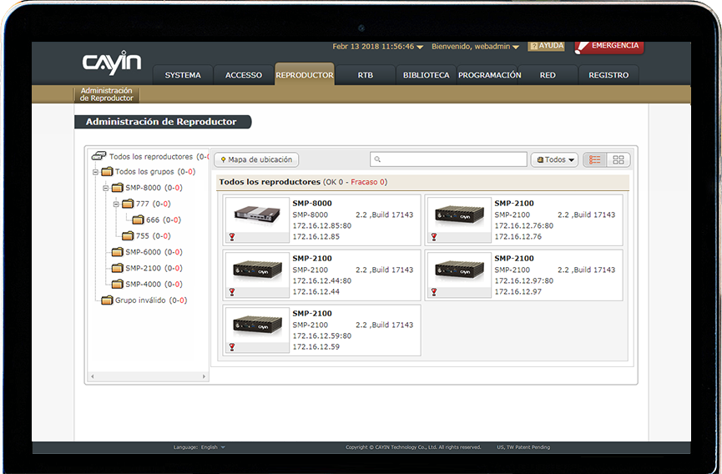Open the Todos filter dropdown
This screenshot has width=722, height=474.
tap(555, 159)
